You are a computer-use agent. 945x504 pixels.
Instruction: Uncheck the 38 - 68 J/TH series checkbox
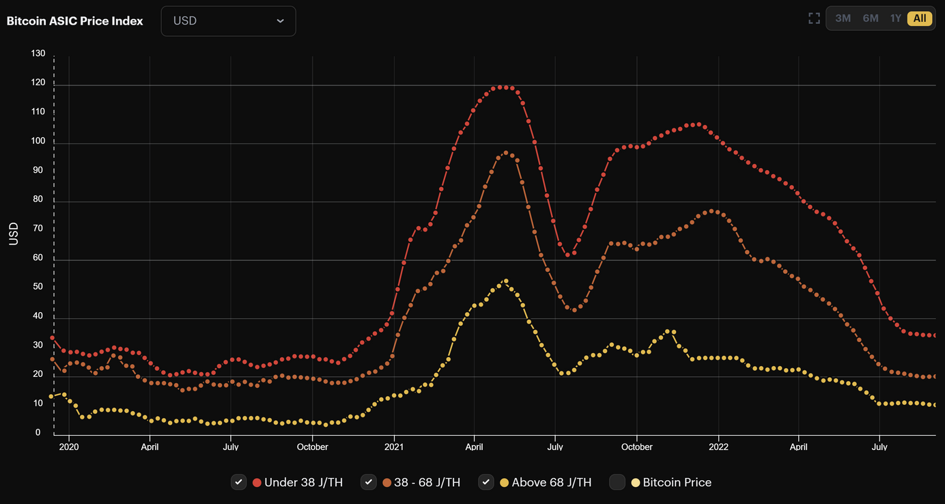coord(369,482)
